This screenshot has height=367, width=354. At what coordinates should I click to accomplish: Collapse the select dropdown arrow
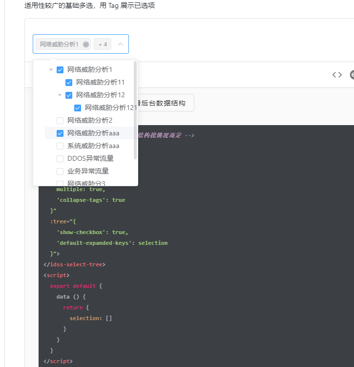tap(120, 44)
